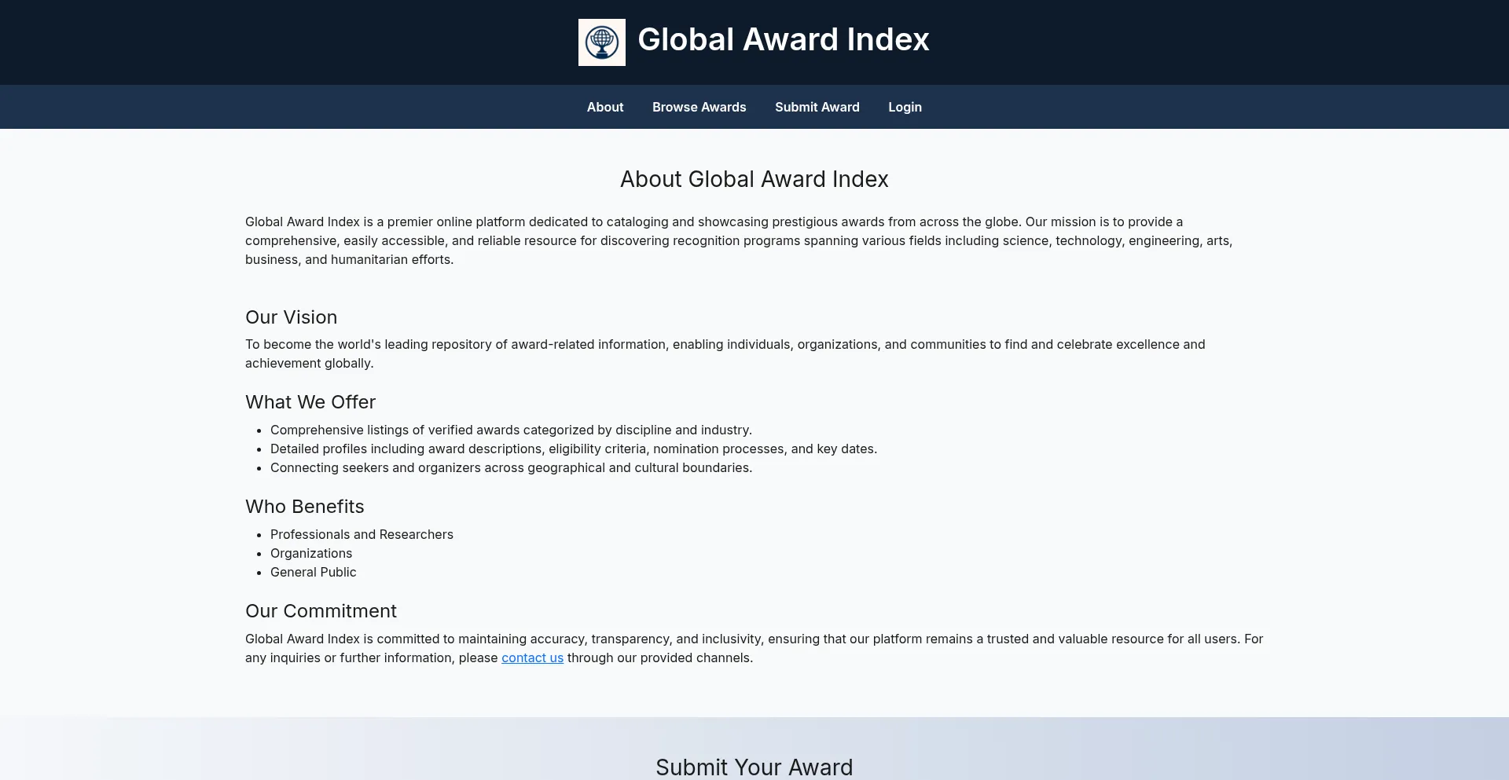The height and width of the screenshot is (780, 1509).
Task: Click the Connecting seekers and organizers bullet
Action: pos(511,467)
